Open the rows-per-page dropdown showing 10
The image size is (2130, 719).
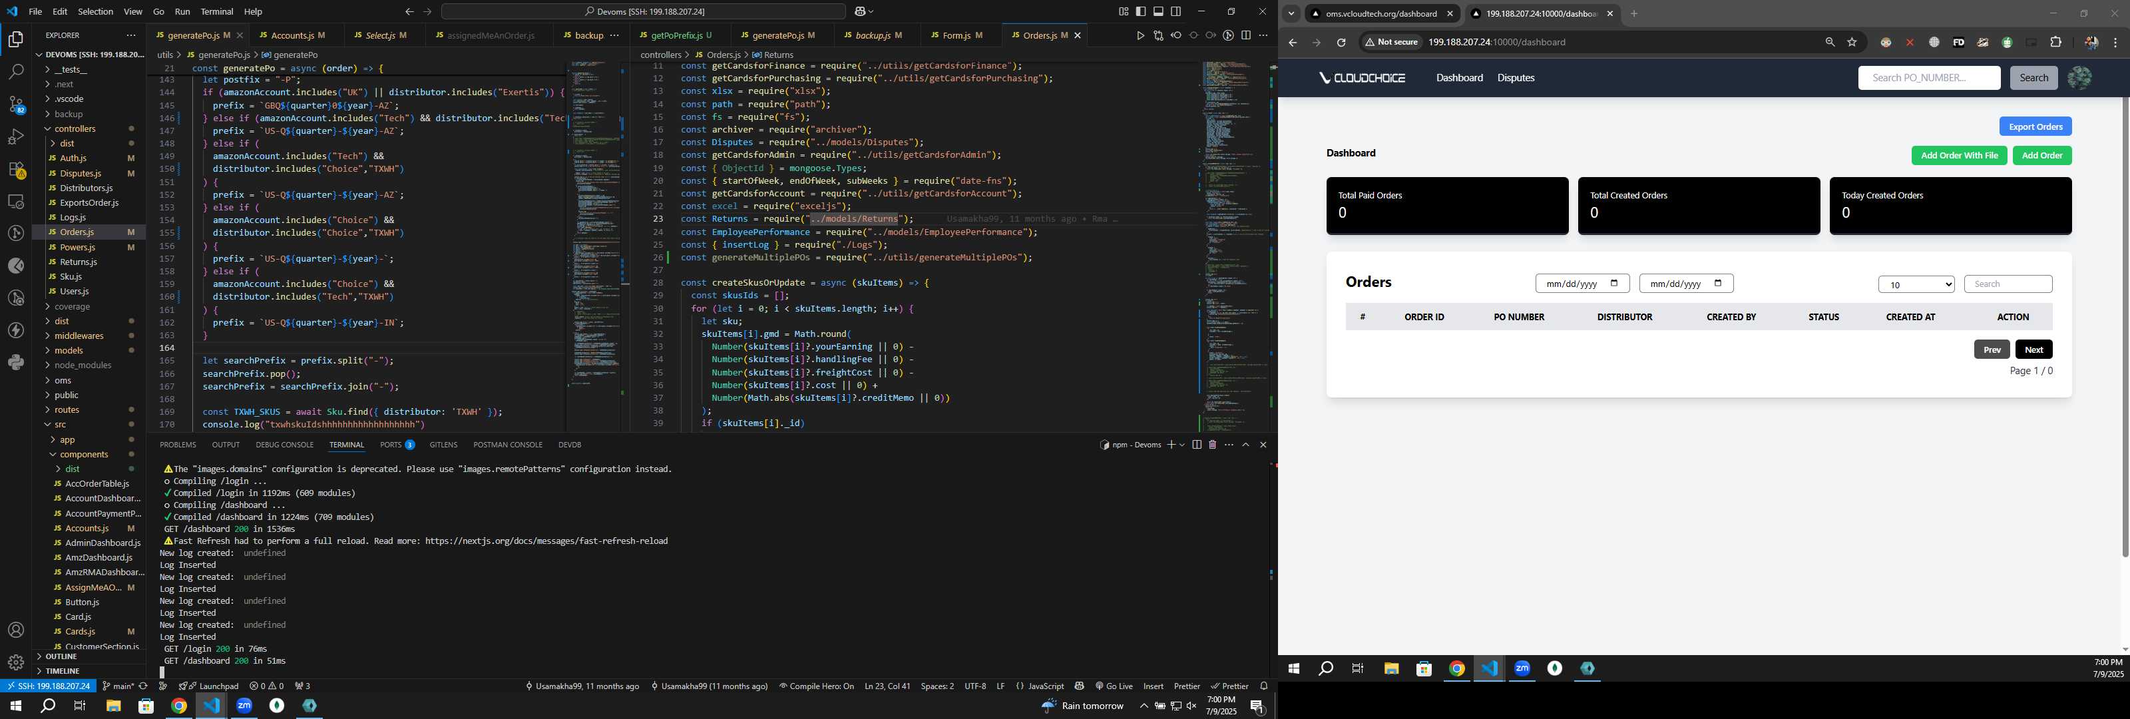click(x=1916, y=285)
